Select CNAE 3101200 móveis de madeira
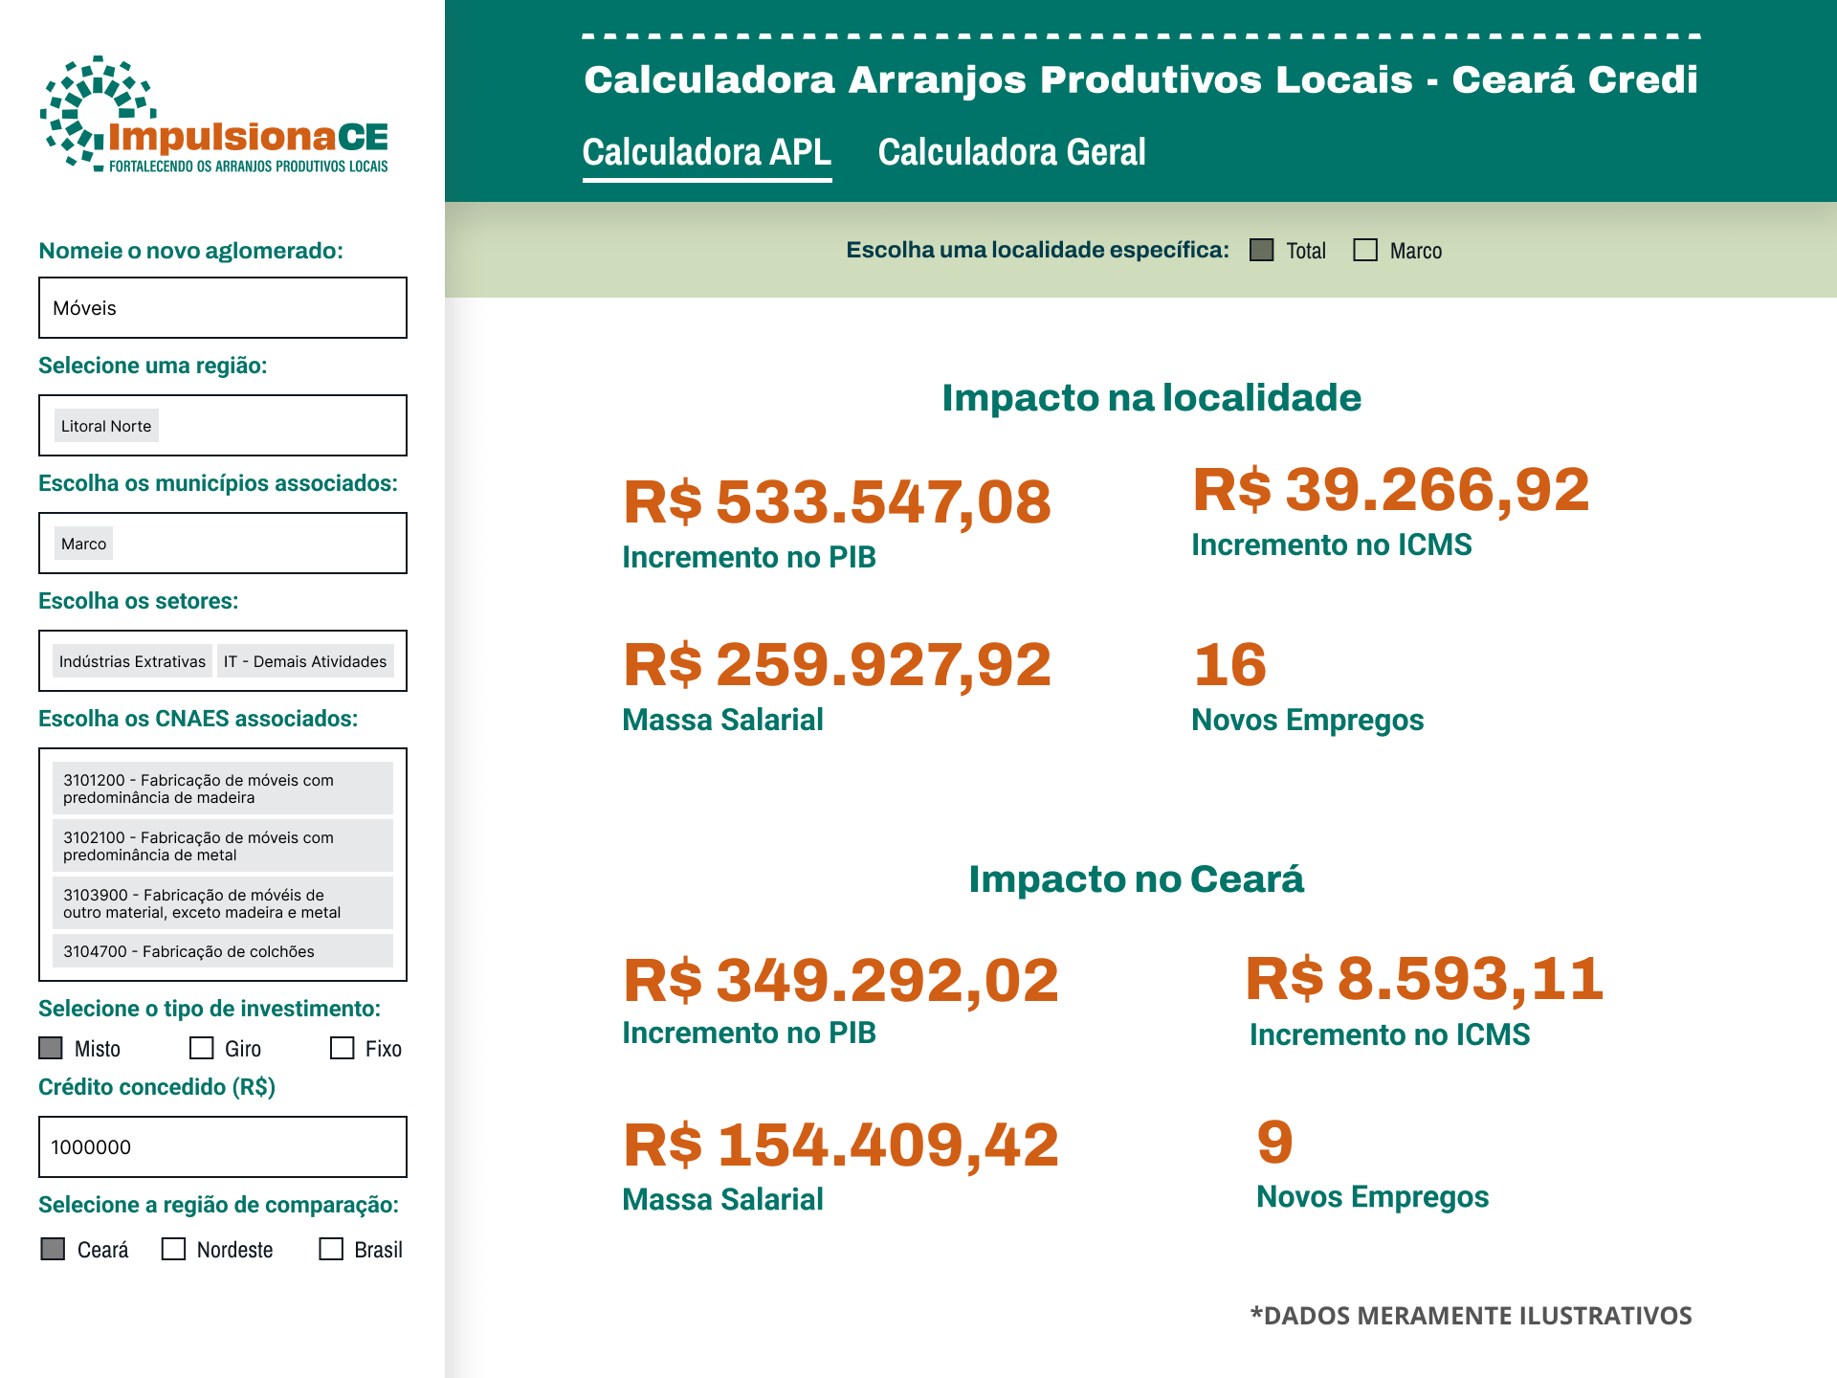 223,789
